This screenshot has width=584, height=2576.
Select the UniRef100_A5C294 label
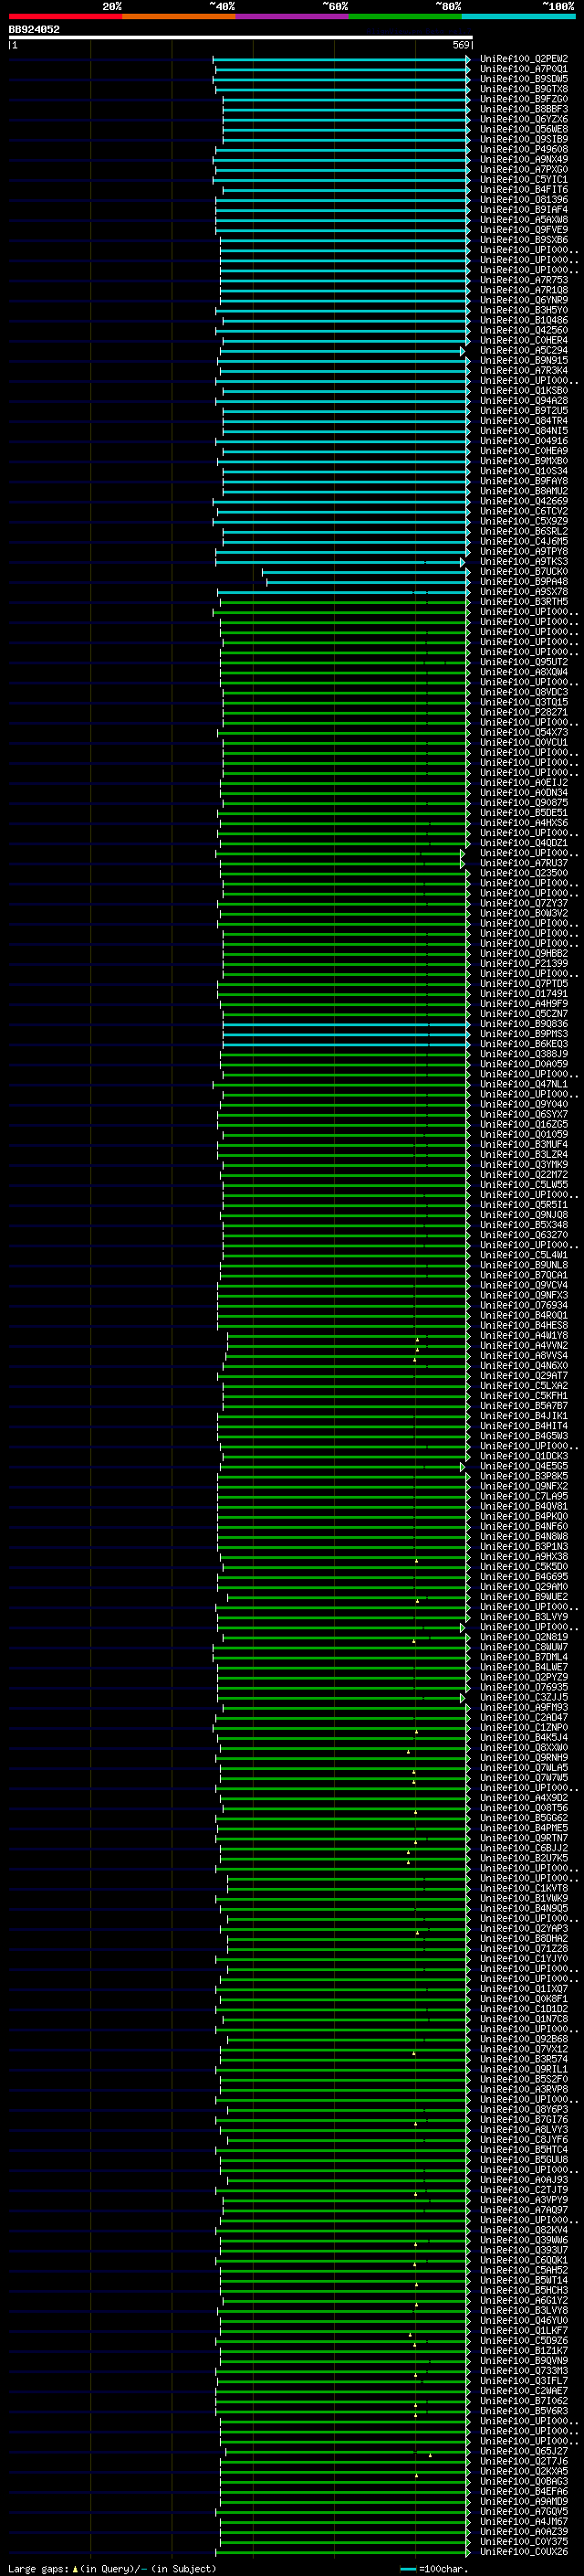pyautogui.click(x=523, y=351)
